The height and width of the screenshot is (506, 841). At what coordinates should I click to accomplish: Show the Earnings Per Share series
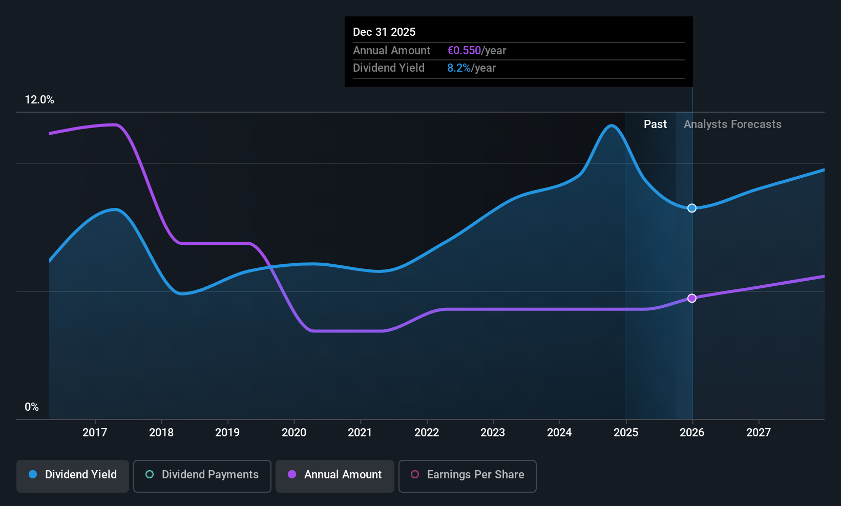(x=467, y=476)
